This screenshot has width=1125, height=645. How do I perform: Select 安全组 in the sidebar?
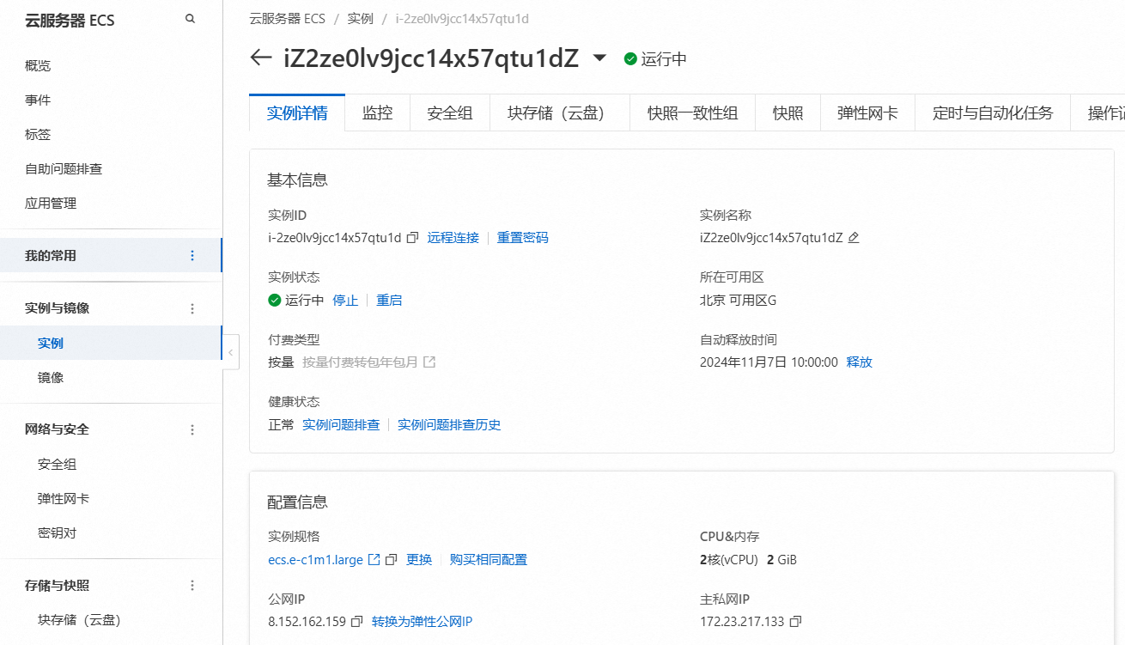[x=58, y=465]
